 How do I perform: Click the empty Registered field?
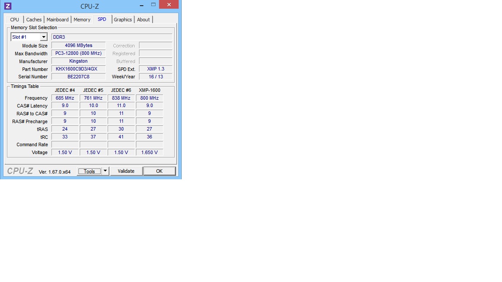156,54
